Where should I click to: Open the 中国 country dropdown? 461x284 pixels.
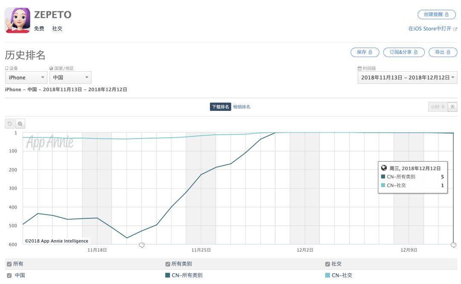click(x=70, y=78)
